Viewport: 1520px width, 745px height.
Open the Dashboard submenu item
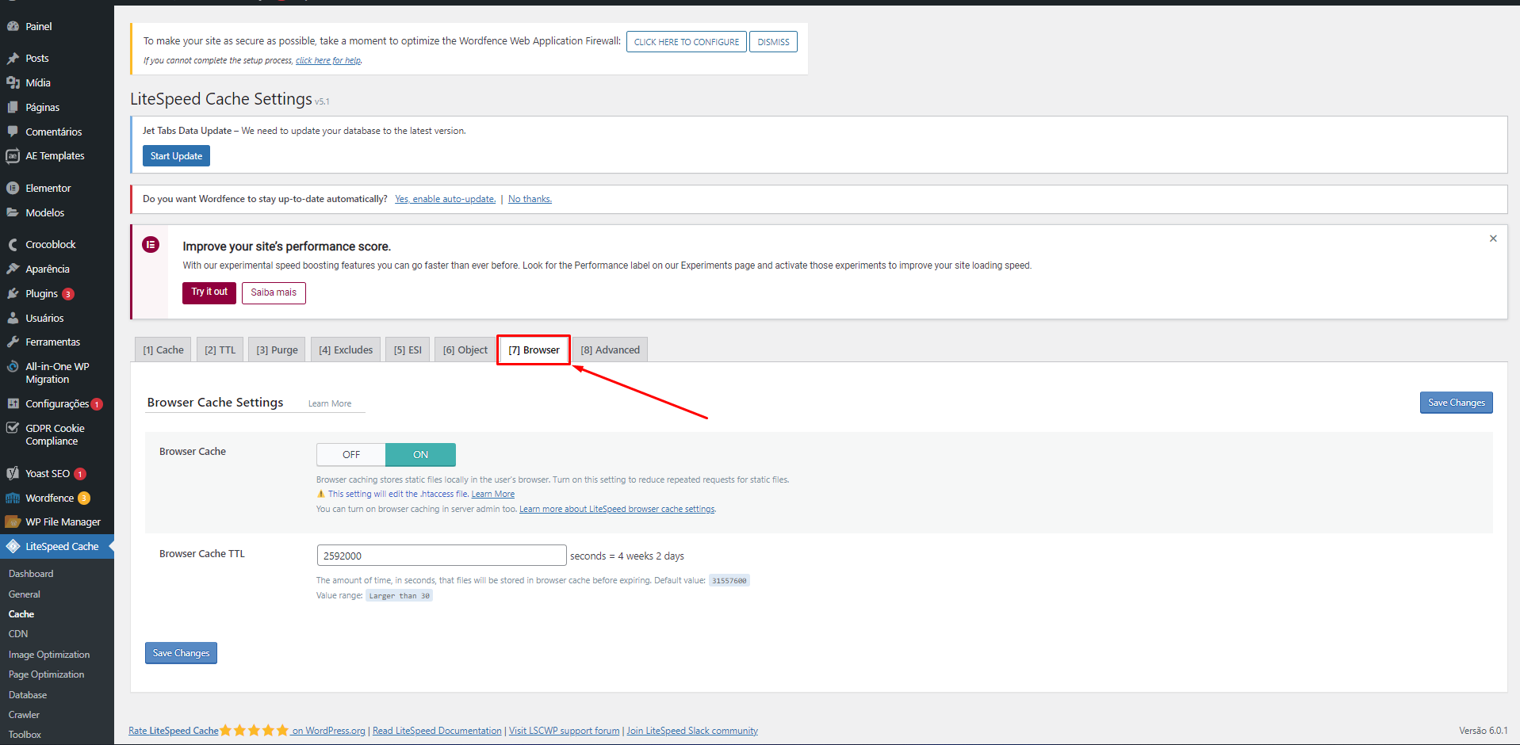click(x=31, y=574)
